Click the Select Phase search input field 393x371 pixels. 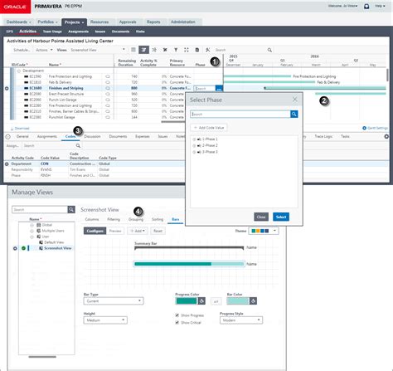click(x=240, y=114)
